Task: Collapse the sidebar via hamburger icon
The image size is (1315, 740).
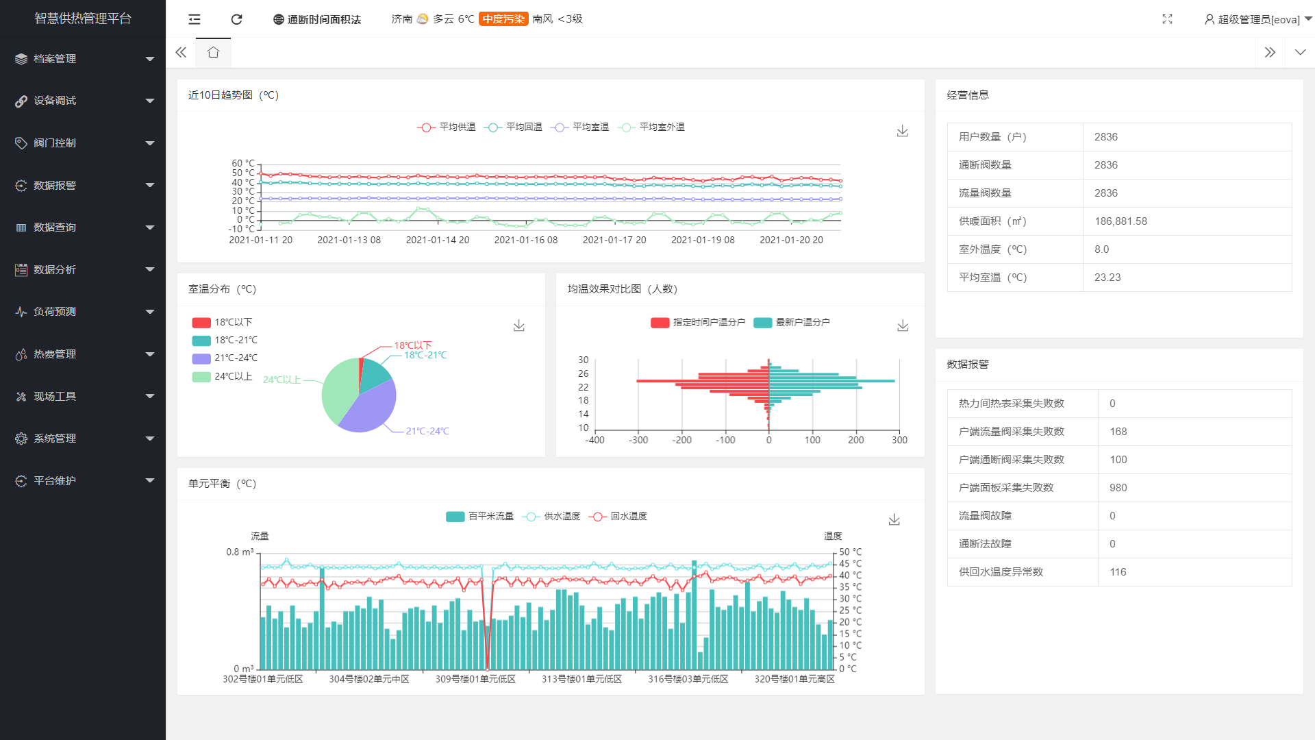Action: pos(194,19)
